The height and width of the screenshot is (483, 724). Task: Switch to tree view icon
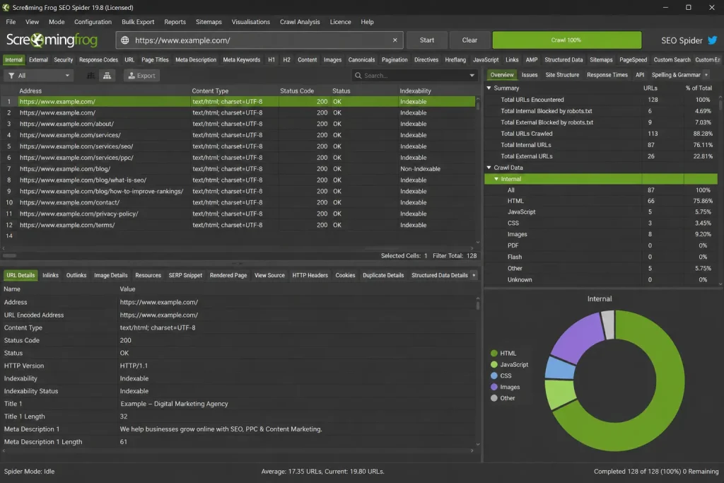(x=107, y=75)
